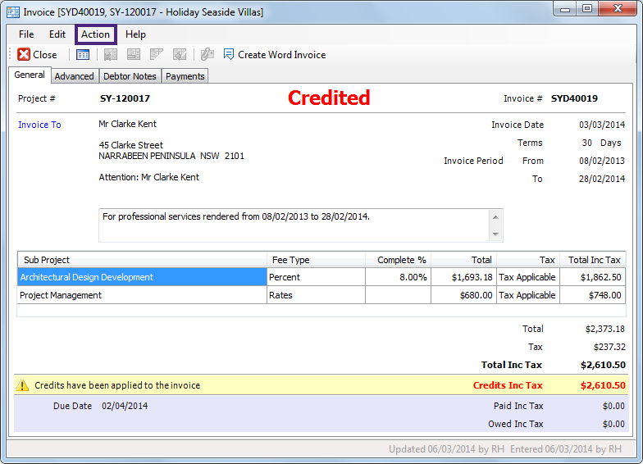Click the blue table view toolbar icon
The image size is (643, 464).
click(83, 55)
